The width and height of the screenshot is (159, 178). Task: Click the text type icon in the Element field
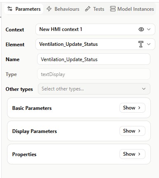141,44
